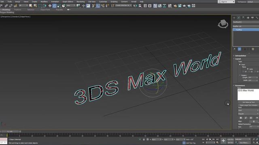259x145 pixels.
Task: Open the Curve Editor
Action: pyautogui.click(x=160, y=6)
